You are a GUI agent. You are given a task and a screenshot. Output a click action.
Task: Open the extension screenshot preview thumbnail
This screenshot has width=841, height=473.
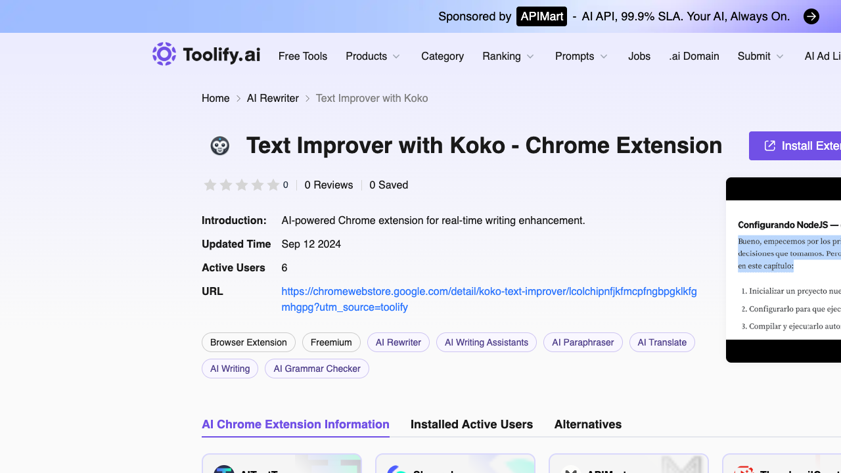(x=783, y=270)
